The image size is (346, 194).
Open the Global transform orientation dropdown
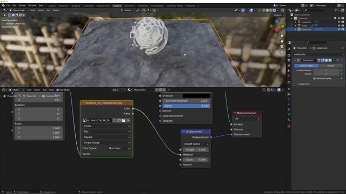coord(128,10)
